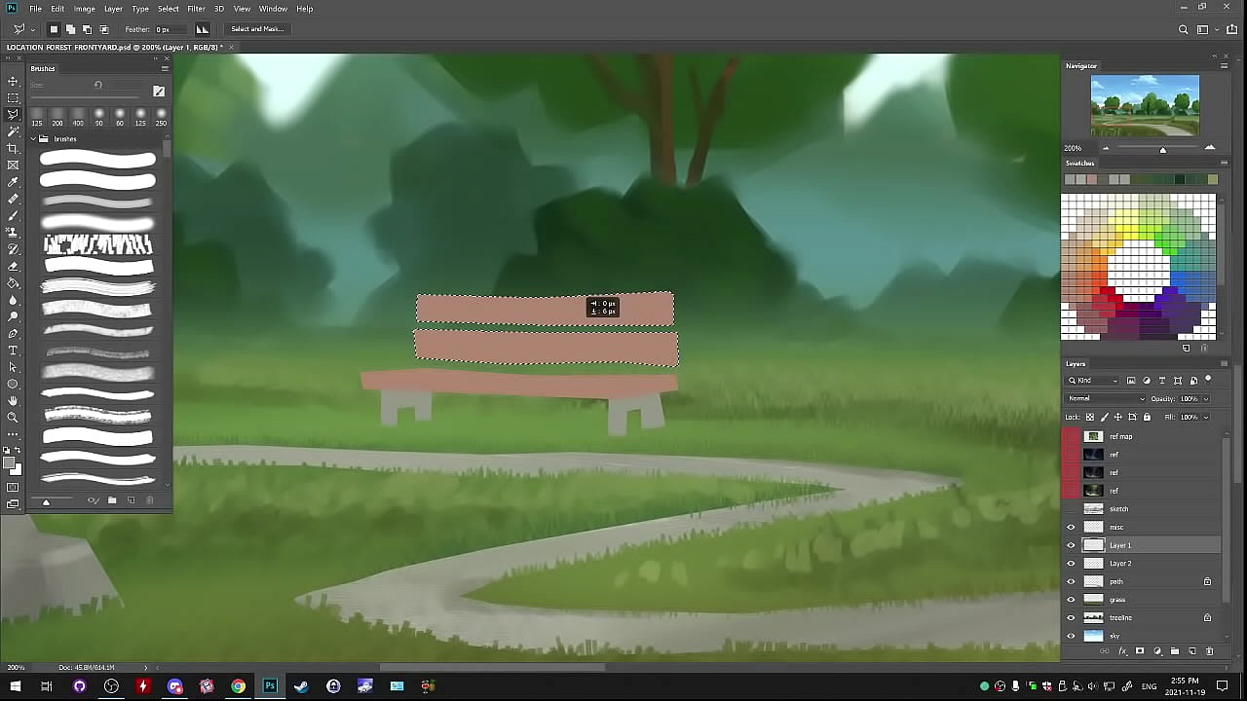This screenshot has width=1247, height=701.
Task: Open the Normal blend mode dropdown
Action: coord(1107,398)
